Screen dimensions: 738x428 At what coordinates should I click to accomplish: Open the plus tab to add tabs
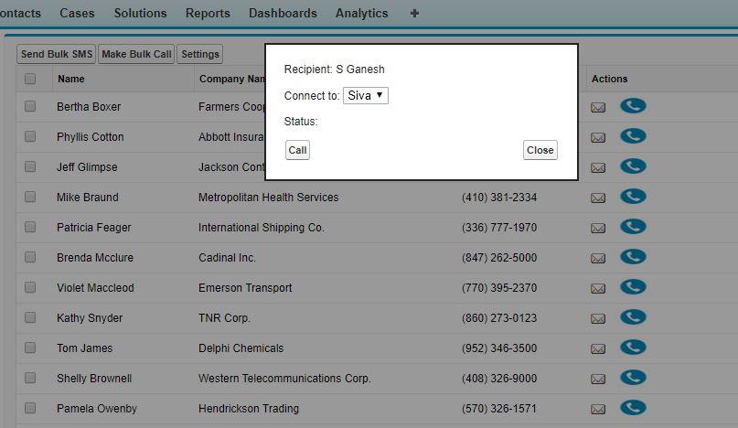pos(414,14)
